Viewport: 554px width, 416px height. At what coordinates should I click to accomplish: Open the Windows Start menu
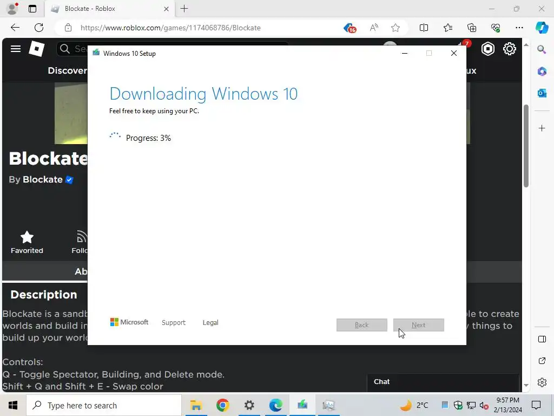(x=13, y=405)
